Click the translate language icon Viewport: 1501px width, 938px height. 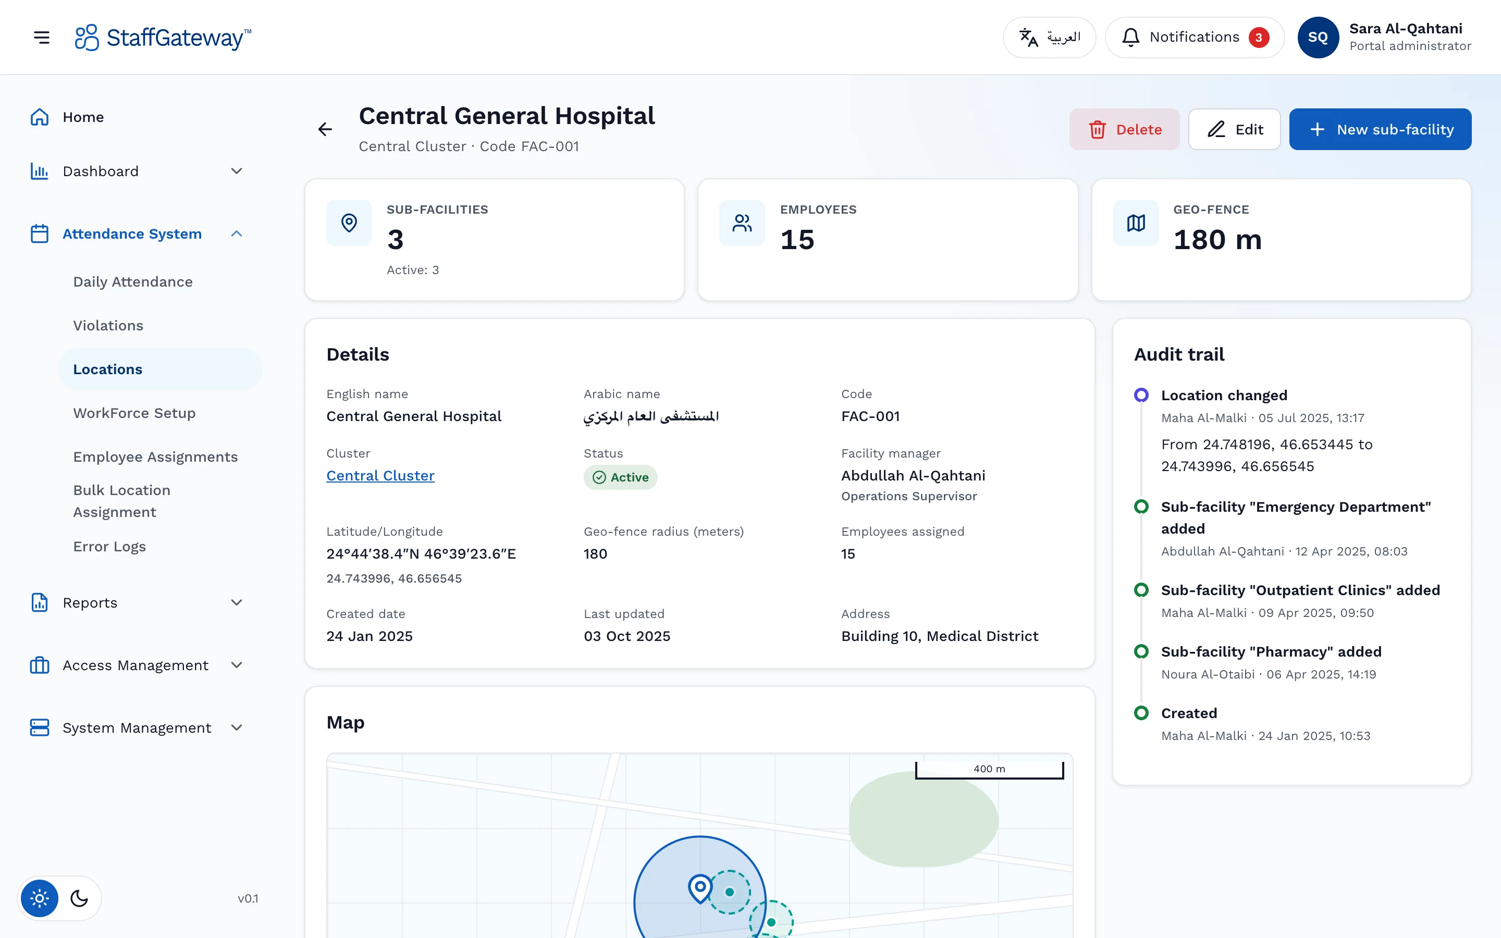1028,37
